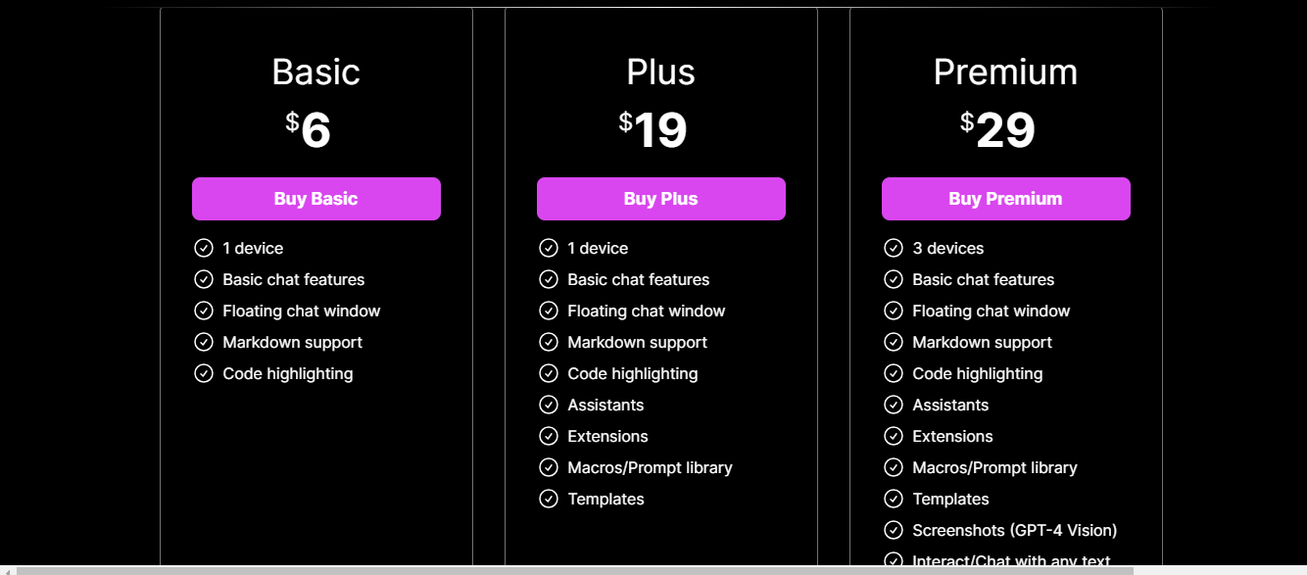The image size is (1307, 575).
Task: Click the Buy Premium button
Action: point(1006,199)
